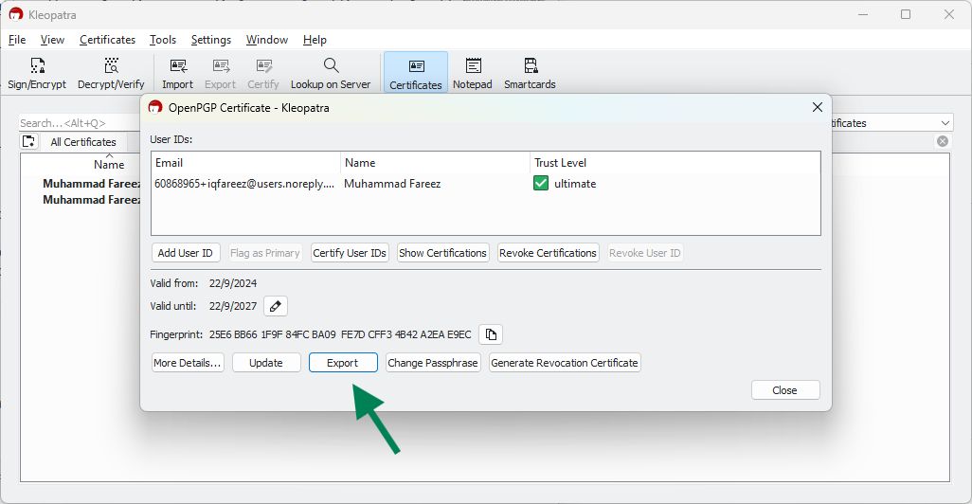Click the Revoke User ID button
The image size is (972, 504).
pos(645,253)
